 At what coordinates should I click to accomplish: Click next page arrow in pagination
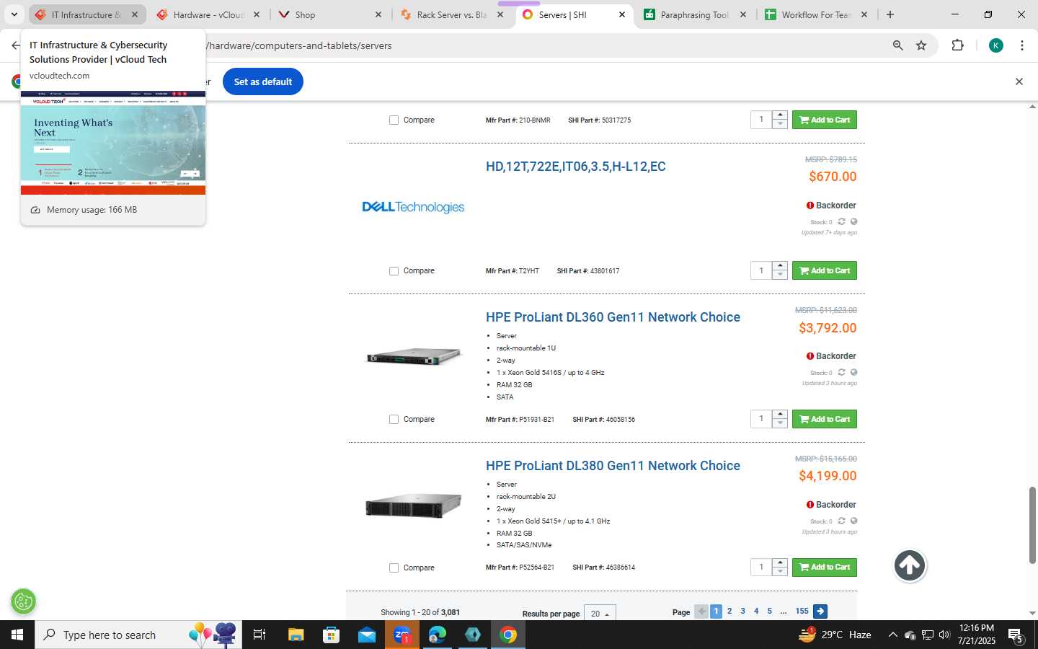point(820,612)
